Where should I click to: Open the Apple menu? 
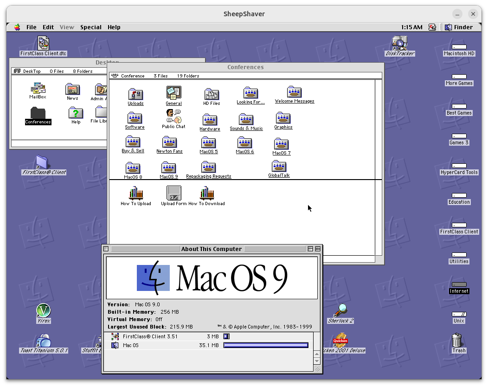[17, 27]
